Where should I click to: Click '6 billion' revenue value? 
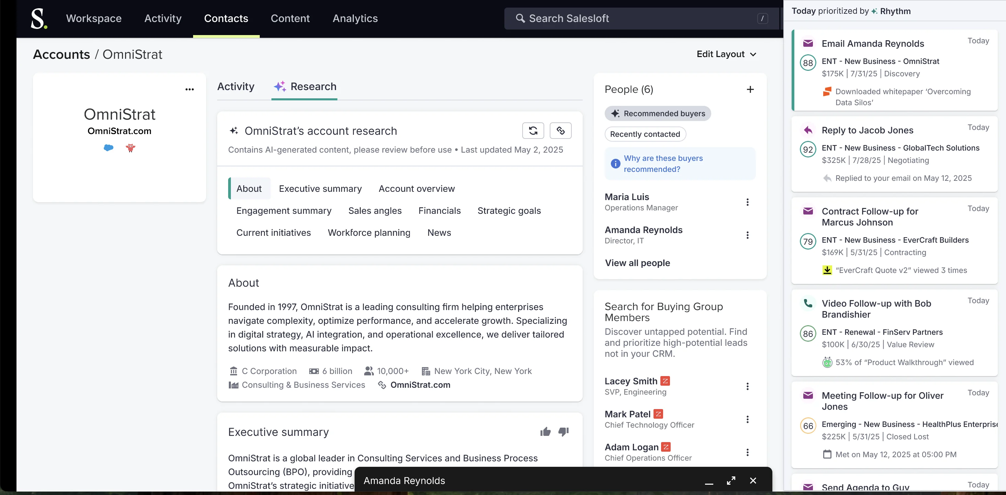pyautogui.click(x=337, y=371)
